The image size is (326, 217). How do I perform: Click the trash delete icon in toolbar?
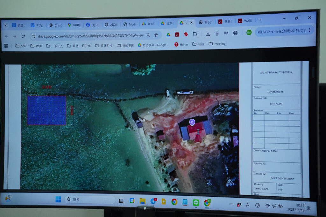(217, 33)
